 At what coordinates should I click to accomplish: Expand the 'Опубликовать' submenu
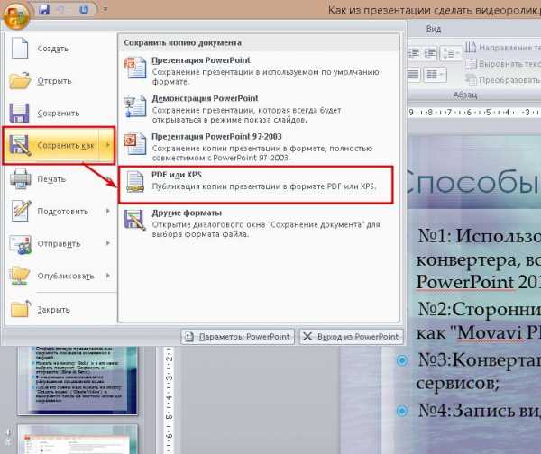coord(108,276)
